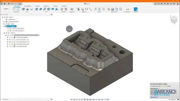This screenshot has width=180, height=101.
Task: Click the multi-axis strategy icon
Action: pos(72,9)
